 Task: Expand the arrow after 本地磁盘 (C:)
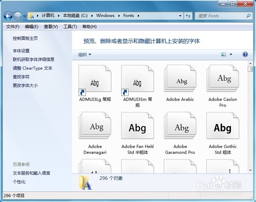92,16
